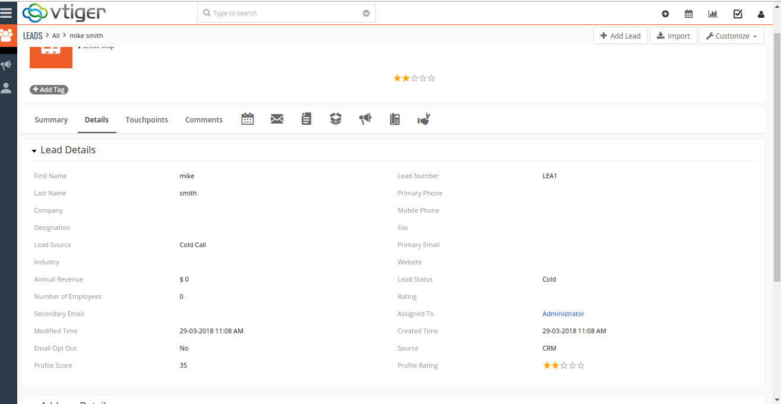
Task: Click the Primary Email field label
Action: click(x=418, y=245)
